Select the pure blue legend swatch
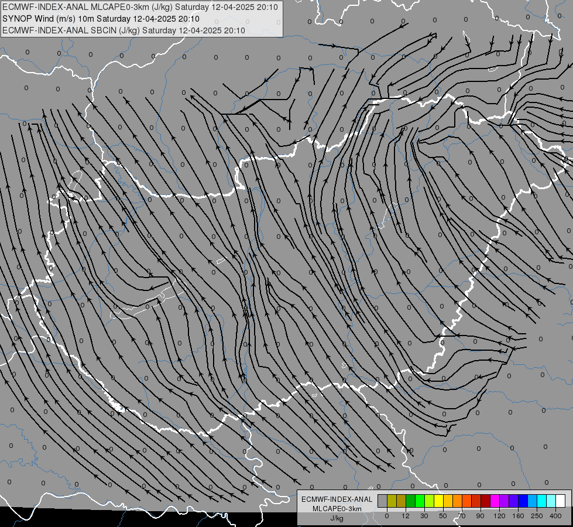573x527 pixels. pos(523,501)
